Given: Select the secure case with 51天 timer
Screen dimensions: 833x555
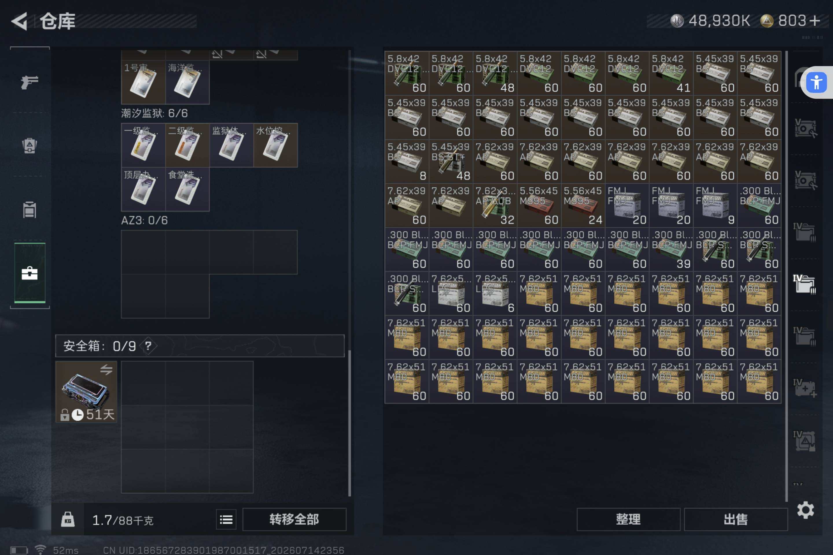Looking at the screenshot, I should point(86,391).
